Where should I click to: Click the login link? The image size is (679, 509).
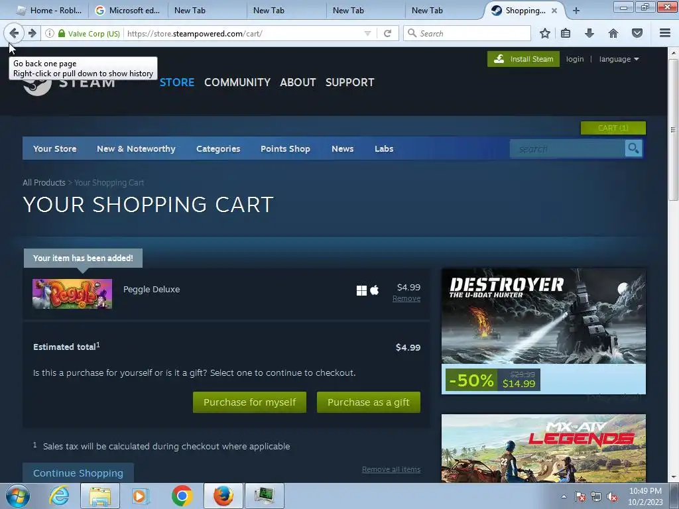[575, 59]
